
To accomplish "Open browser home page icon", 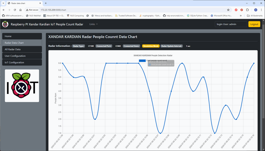I will click(x=20, y=10).
